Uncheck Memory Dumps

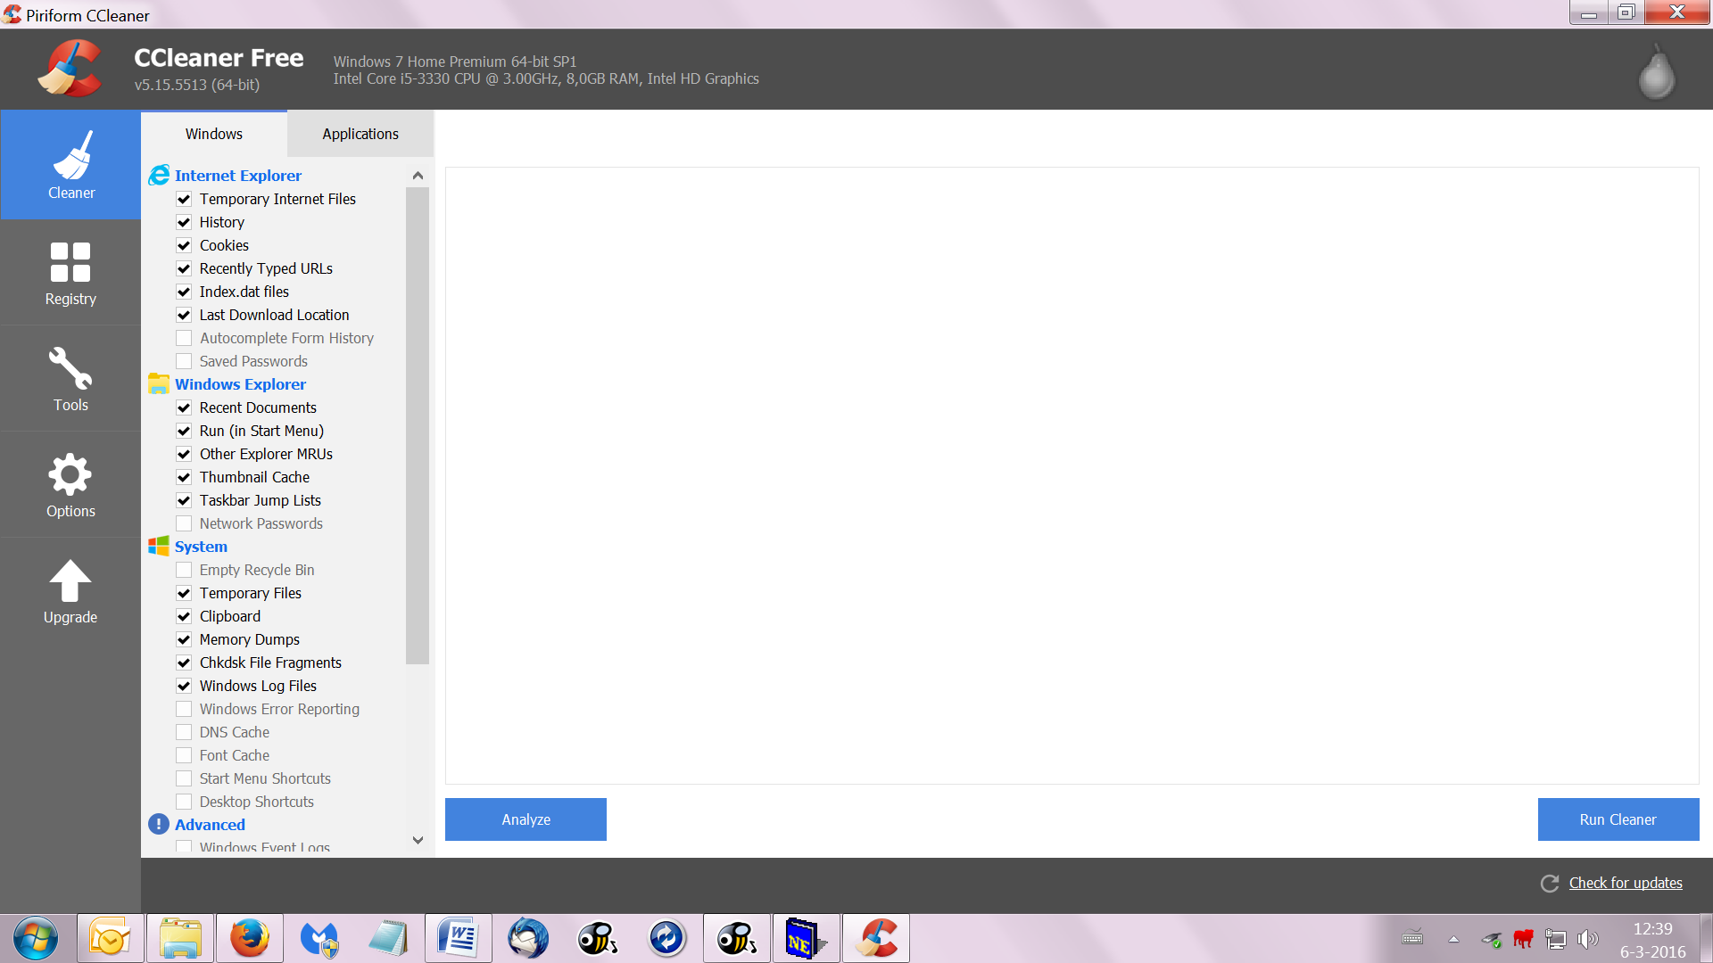point(184,639)
